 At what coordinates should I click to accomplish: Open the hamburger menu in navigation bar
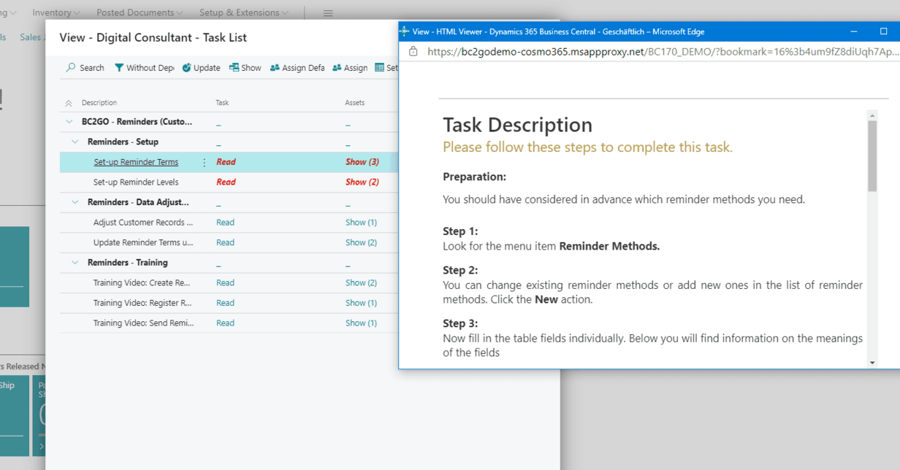pyautogui.click(x=328, y=13)
